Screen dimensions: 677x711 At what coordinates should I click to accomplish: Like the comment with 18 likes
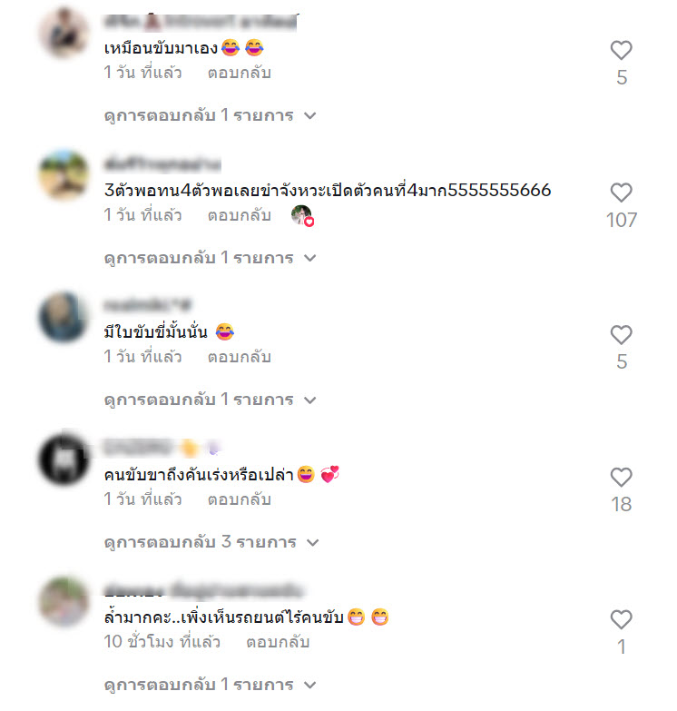click(621, 477)
